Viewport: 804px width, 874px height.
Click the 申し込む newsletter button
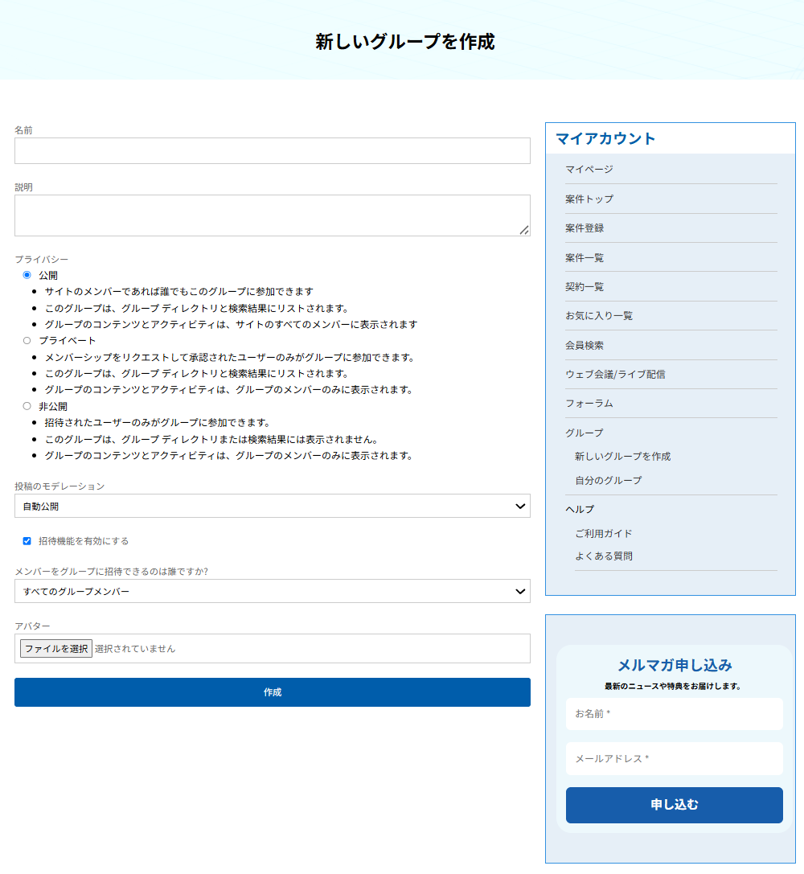(x=675, y=805)
